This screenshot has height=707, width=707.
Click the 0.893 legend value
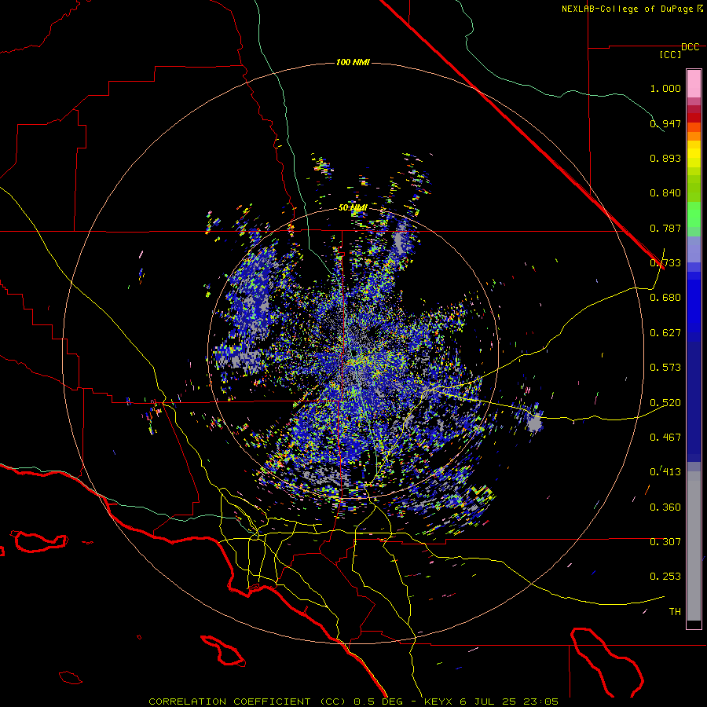[665, 158]
